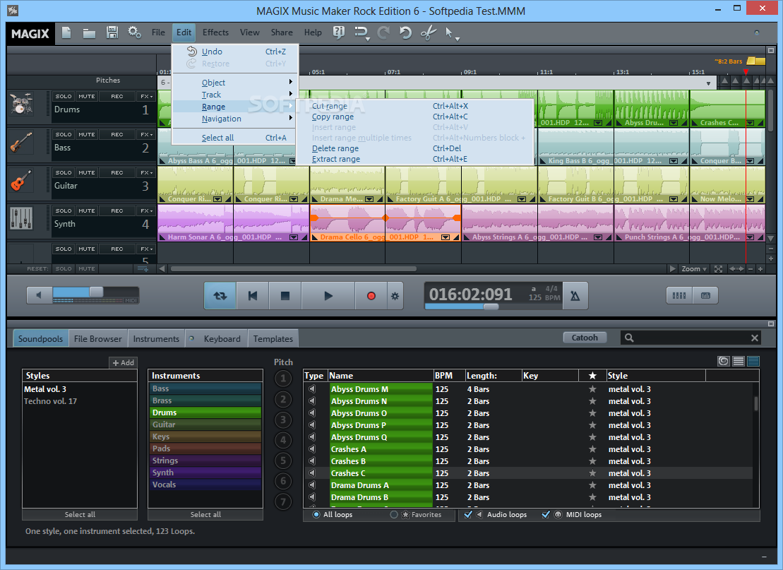The height and width of the screenshot is (570, 783).
Task: Click the Bass track guitar icon
Action: coord(21,143)
